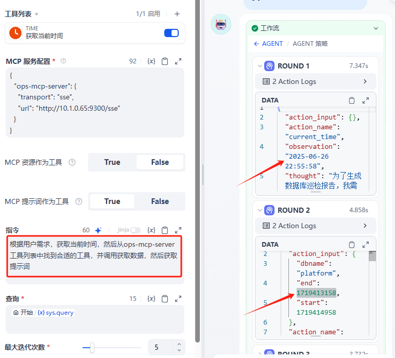This screenshot has height=358, width=395.
Task: Copy ROUND 1 DATA content
Action: 352,100
